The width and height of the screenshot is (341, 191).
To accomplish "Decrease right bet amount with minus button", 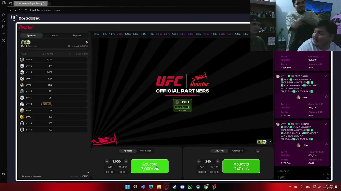I will point(198,162).
